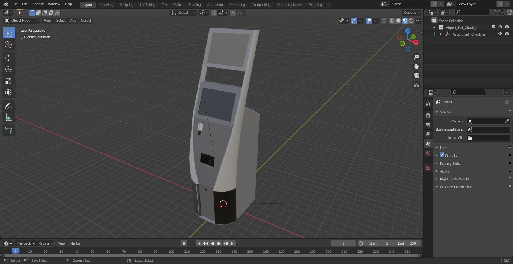Image resolution: width=513 pixels, height=264 pixels.
Task: Open the World properties tab
Action: (x=428, y=153)
